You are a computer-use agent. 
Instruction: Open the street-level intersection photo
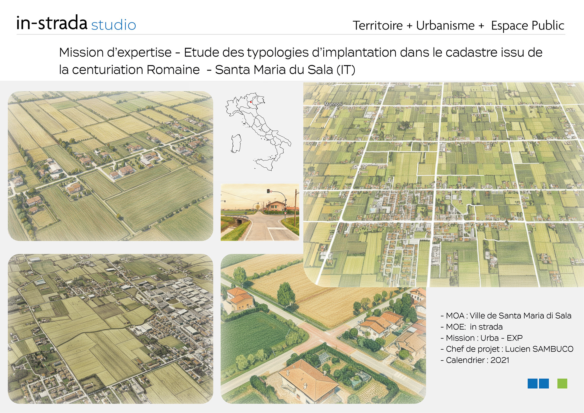click(260, 212)
